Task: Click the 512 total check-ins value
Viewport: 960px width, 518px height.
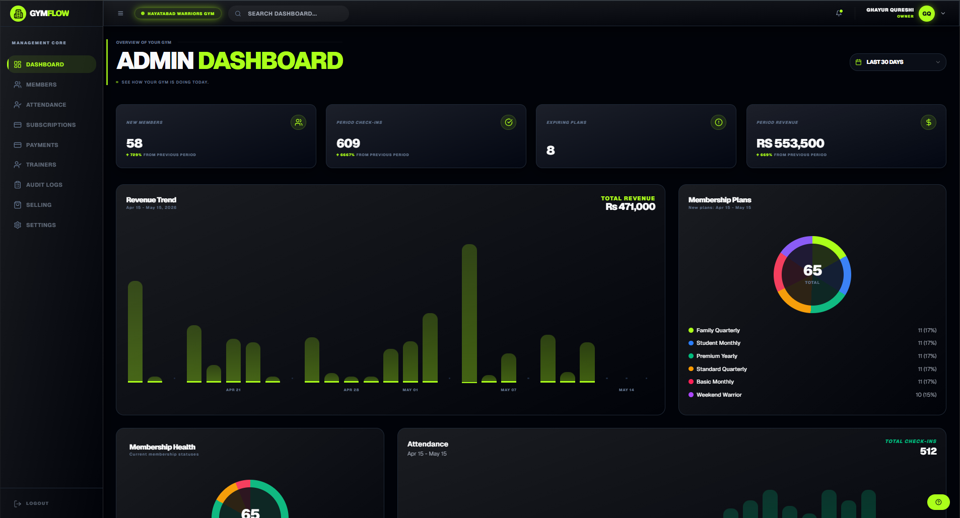Action: point(928,451)
